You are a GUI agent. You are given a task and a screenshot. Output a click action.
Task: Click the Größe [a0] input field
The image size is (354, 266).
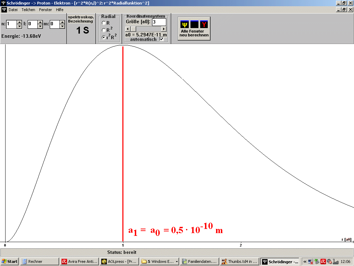pos(159,22)
